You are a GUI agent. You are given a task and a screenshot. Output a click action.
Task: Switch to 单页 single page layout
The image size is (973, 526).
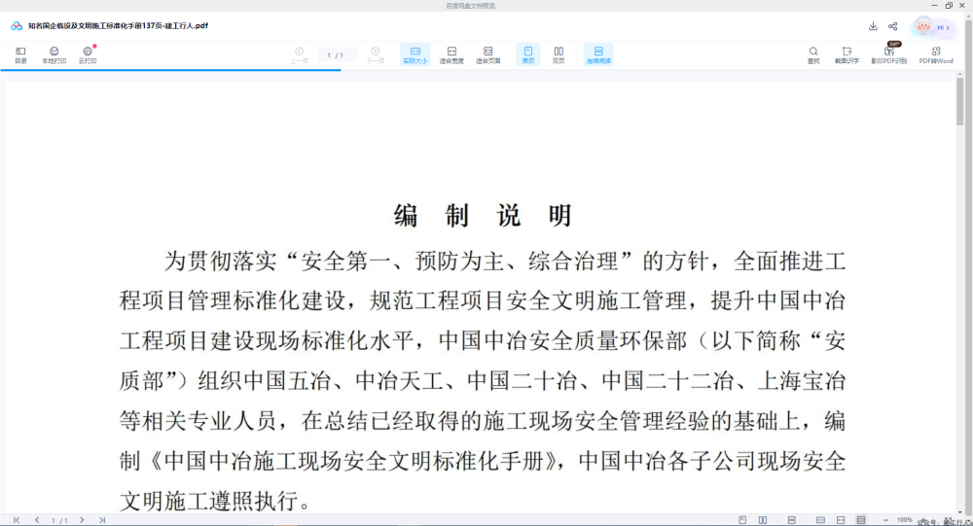[528, 54]
